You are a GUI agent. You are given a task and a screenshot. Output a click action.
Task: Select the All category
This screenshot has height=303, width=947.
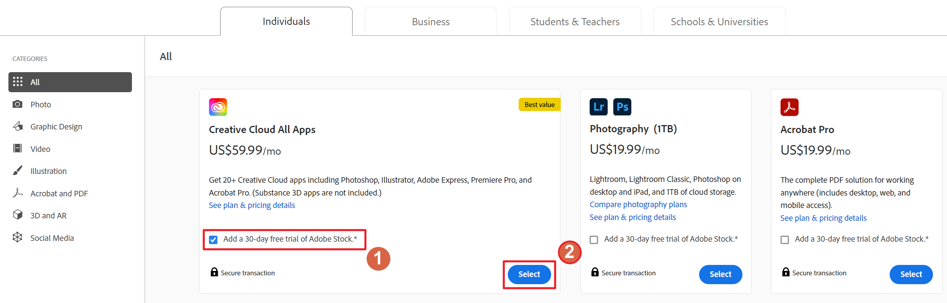pyautogui.click(x=70, y=82)
